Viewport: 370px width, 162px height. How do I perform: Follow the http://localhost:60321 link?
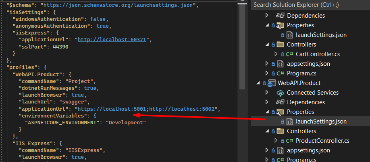[112, 40]
